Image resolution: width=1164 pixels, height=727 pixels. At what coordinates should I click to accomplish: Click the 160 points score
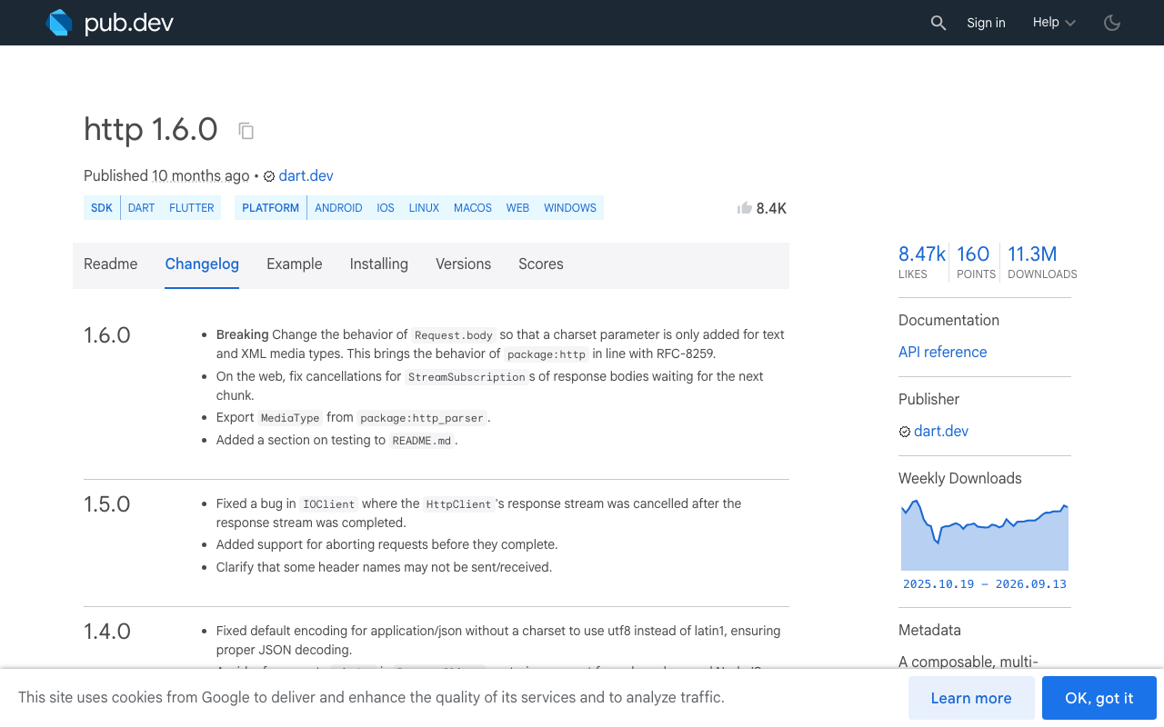point(976,263)
